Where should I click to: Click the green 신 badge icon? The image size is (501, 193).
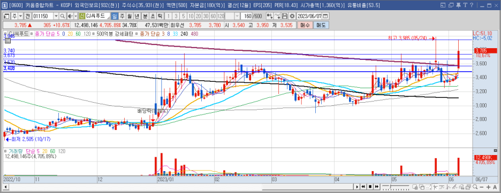point(82,16)
